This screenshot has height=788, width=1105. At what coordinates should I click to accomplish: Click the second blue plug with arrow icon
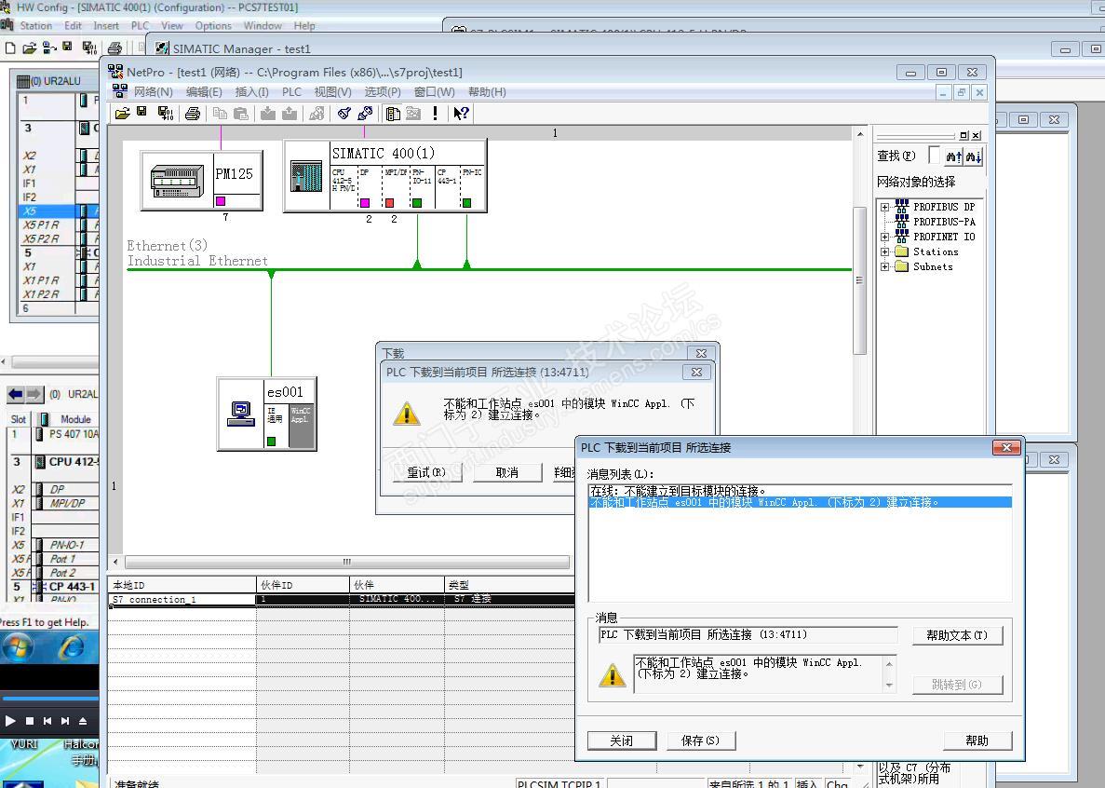[365, 114]
